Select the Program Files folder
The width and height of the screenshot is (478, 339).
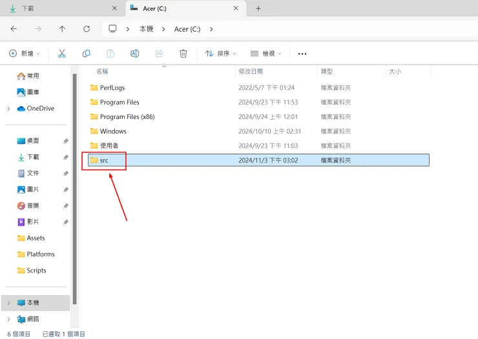point(258,102)
